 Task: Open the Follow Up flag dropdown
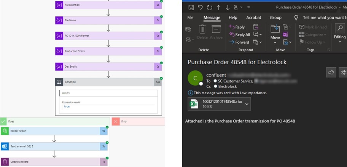pos(312,42)
